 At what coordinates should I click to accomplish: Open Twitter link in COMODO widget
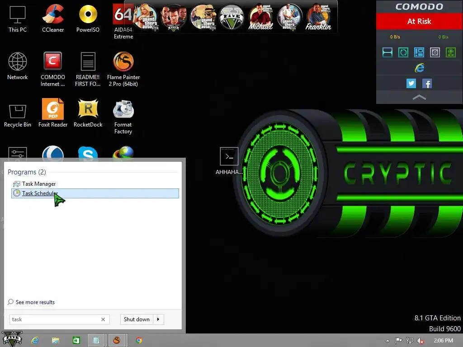click(411, 84)
